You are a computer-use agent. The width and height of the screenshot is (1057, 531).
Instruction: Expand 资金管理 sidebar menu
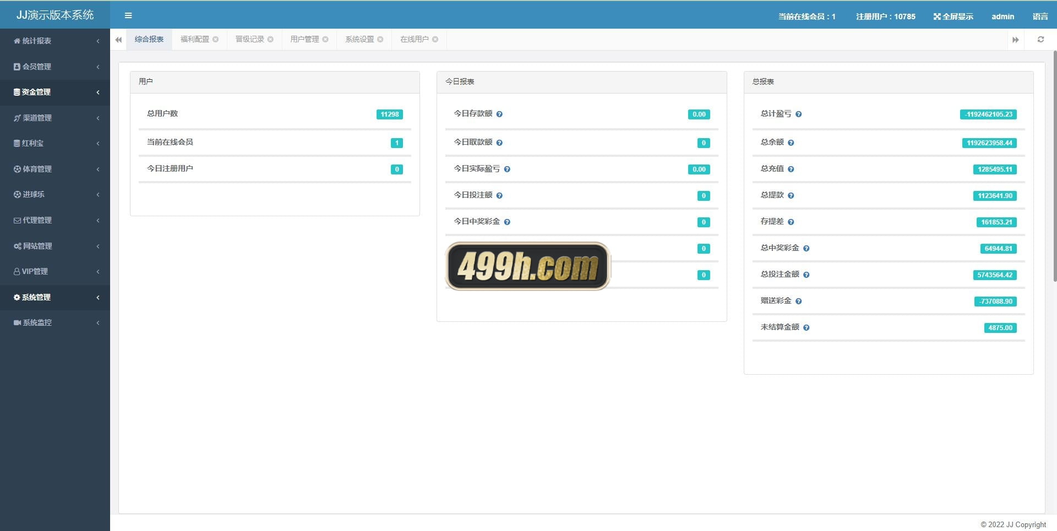coord(55,92)
